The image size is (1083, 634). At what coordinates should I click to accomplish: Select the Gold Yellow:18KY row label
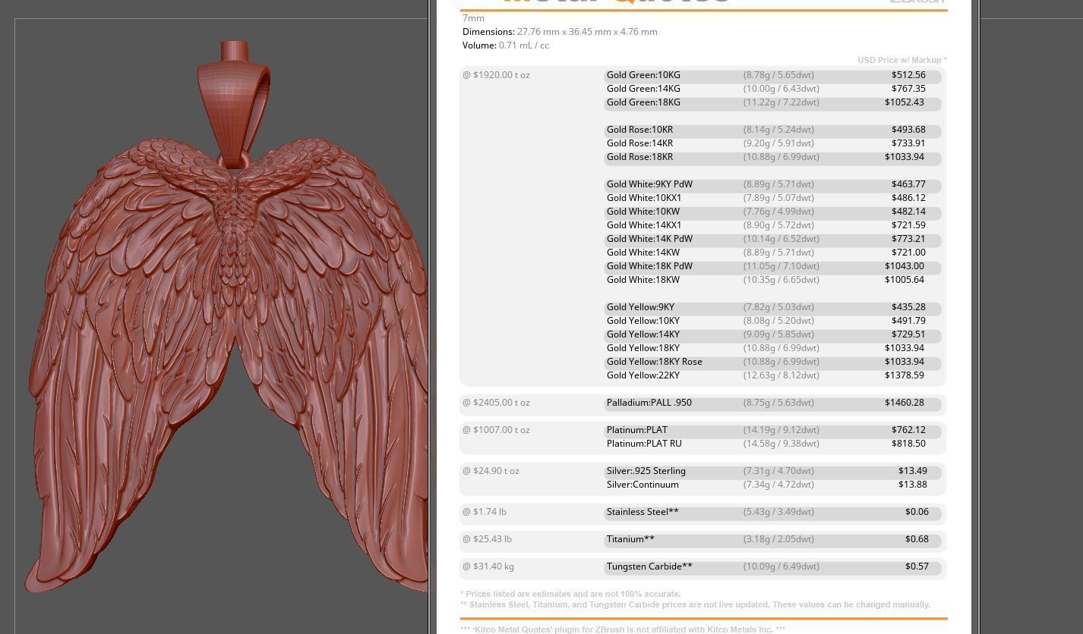[643, 348]
